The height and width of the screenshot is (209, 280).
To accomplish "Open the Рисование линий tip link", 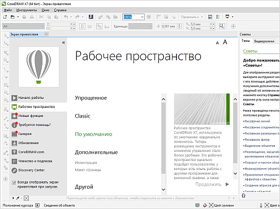I will point(257,121).
